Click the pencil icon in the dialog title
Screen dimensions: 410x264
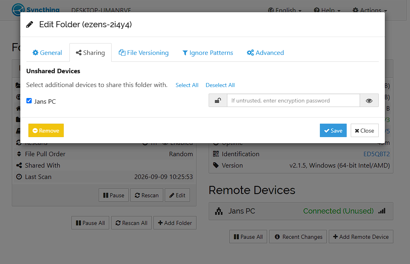tap(30, 25)
